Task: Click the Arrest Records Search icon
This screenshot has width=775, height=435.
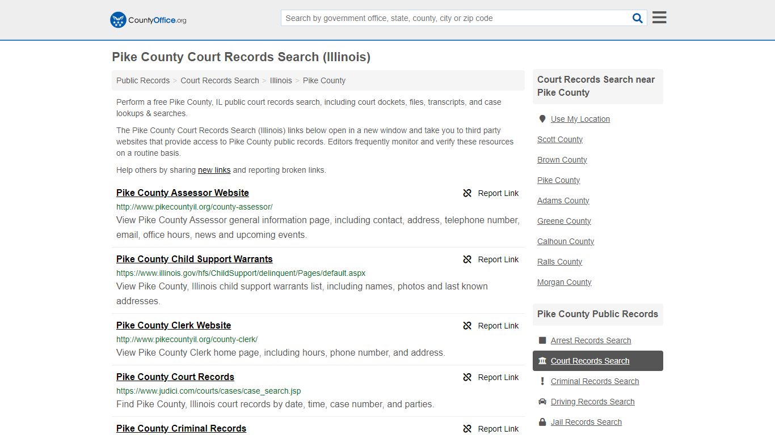Action: (x=542, y=340)
